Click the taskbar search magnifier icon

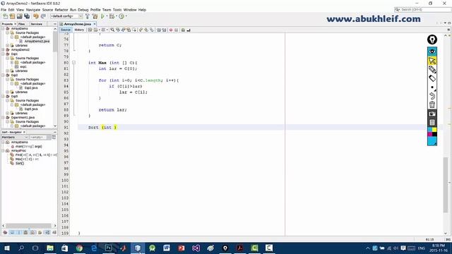(21, 248)
